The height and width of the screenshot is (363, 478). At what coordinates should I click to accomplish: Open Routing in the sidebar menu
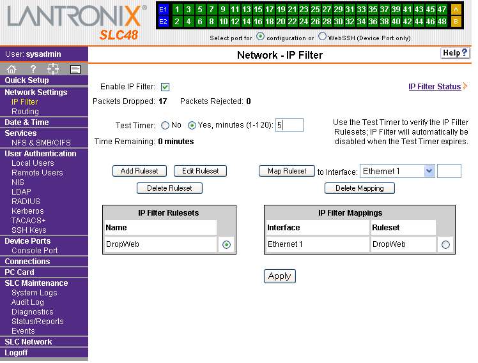(25, 112)
